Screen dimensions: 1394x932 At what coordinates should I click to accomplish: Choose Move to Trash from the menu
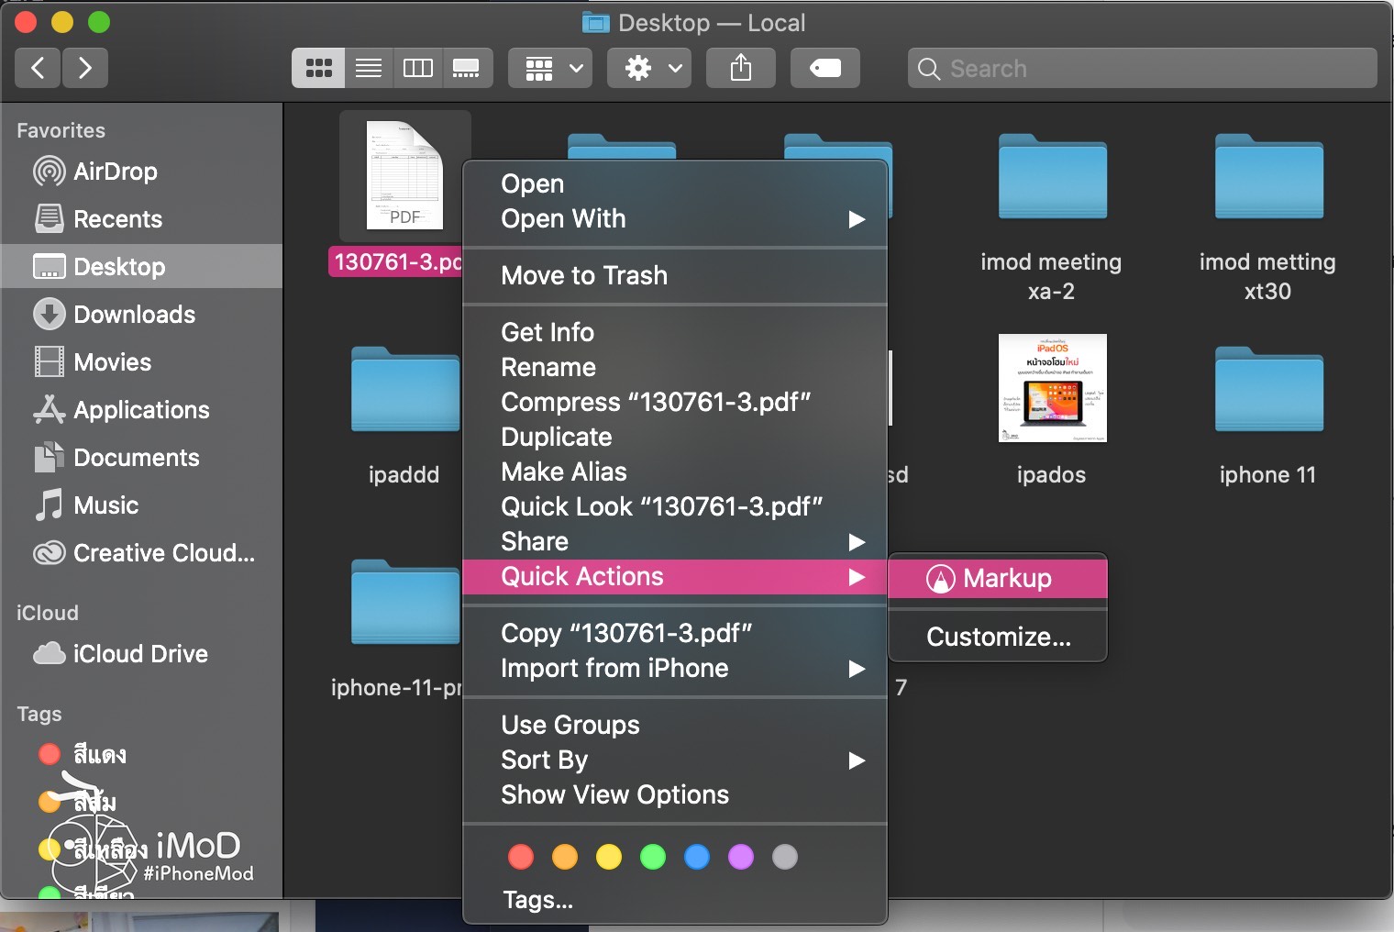click(x=584, y=275)
